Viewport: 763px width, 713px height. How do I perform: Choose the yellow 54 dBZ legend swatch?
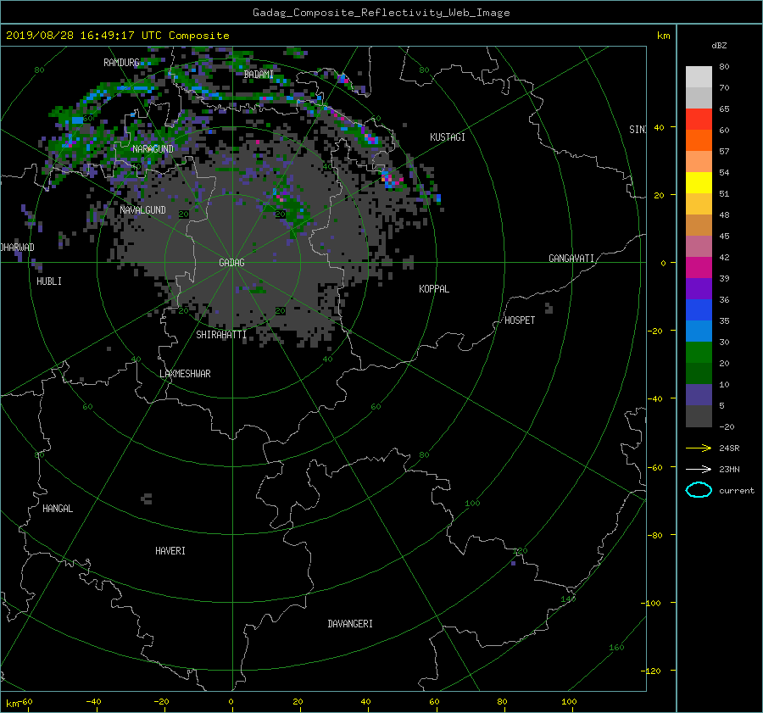click(x=699, y=182)
